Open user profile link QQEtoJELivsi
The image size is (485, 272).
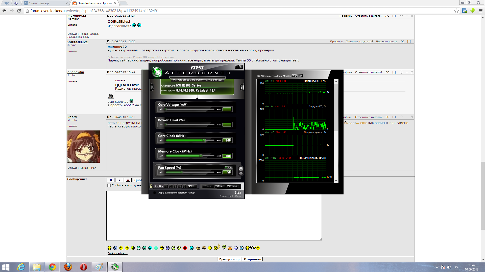point(78,42)
